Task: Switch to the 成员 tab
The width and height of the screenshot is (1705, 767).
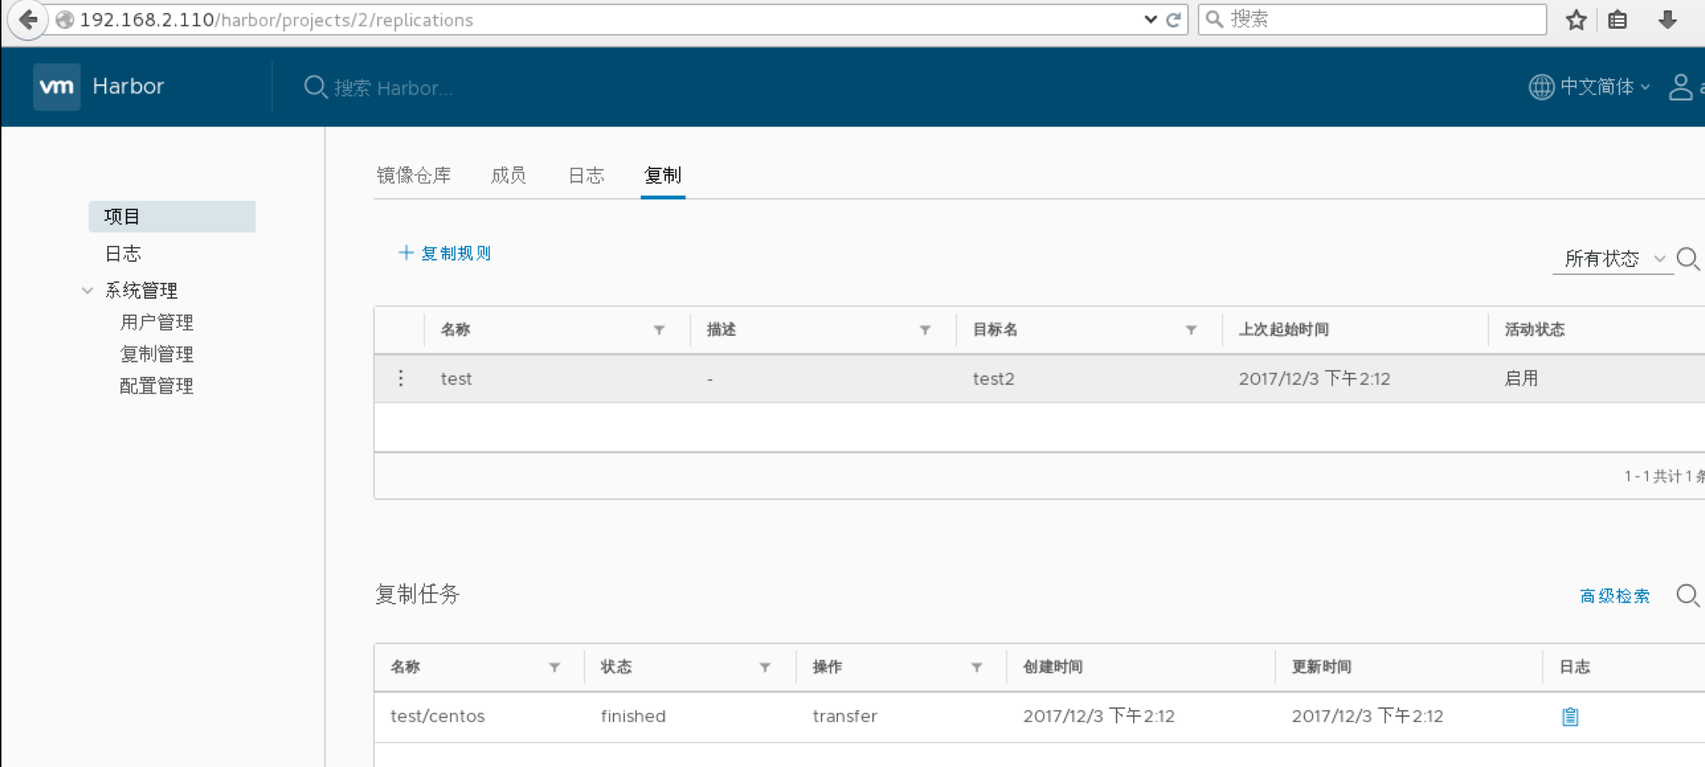Action: [508, 175]
